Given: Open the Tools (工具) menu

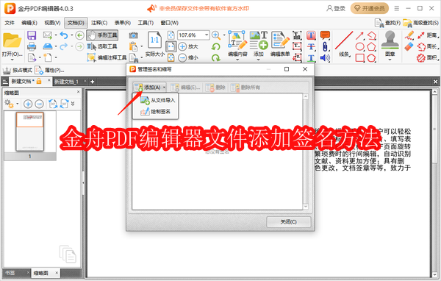Looking at the screenshot, I should [x=146, y=23].
